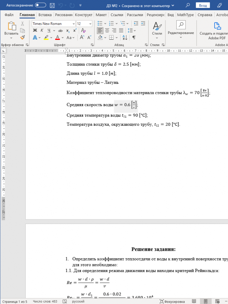228x304 pixels.
Task: Select Align Left paragraph alignment
Action: click(x=100, y=31)
